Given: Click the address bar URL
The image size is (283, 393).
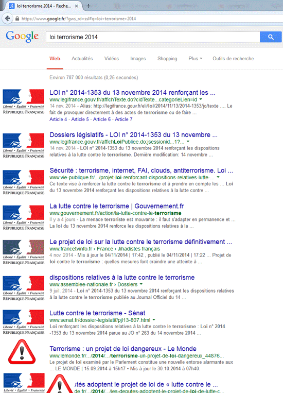Looking at the screenshot, I should (x=79, y=19).
